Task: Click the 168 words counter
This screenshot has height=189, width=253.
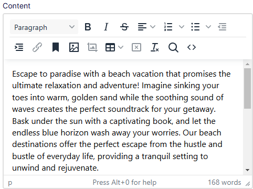Action: 225,182
